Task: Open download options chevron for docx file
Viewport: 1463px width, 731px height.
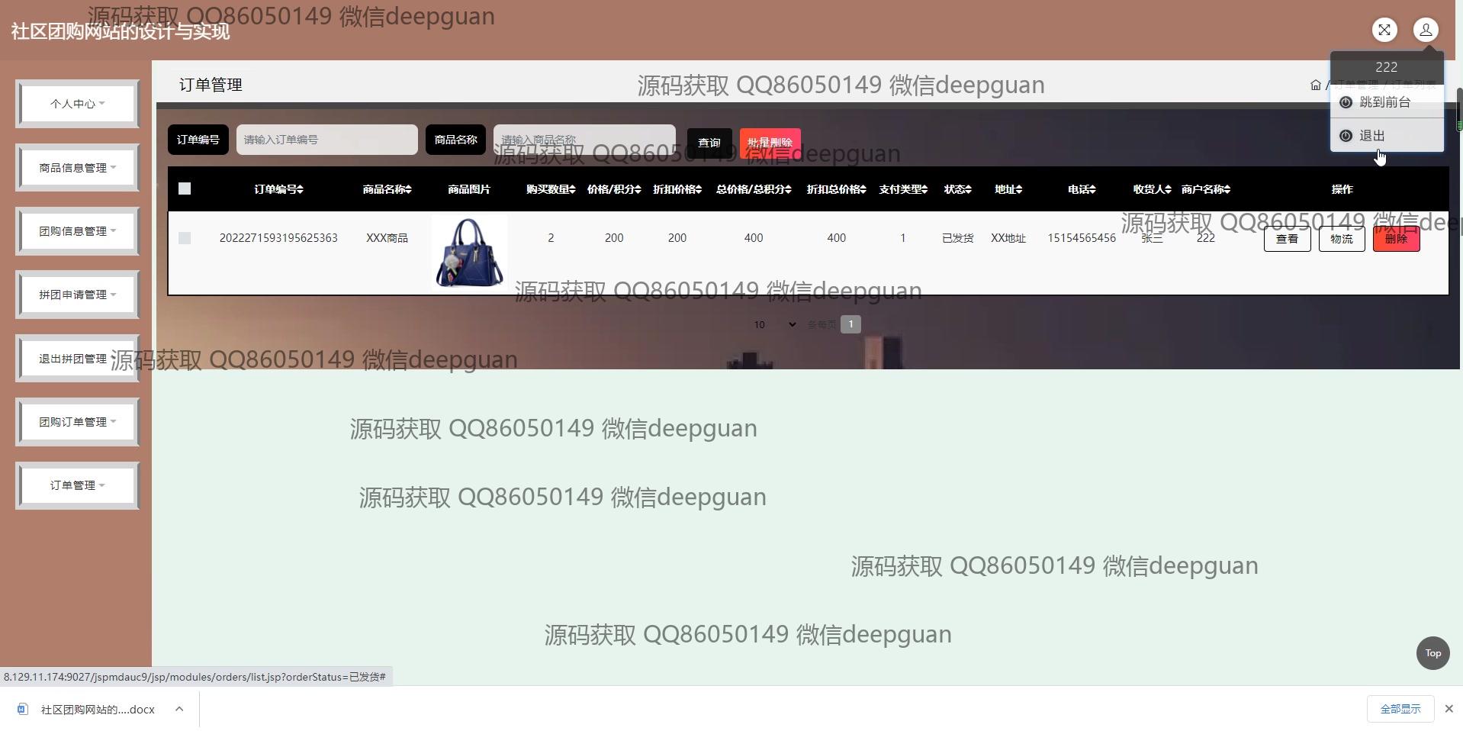Action: click(178, 709)
